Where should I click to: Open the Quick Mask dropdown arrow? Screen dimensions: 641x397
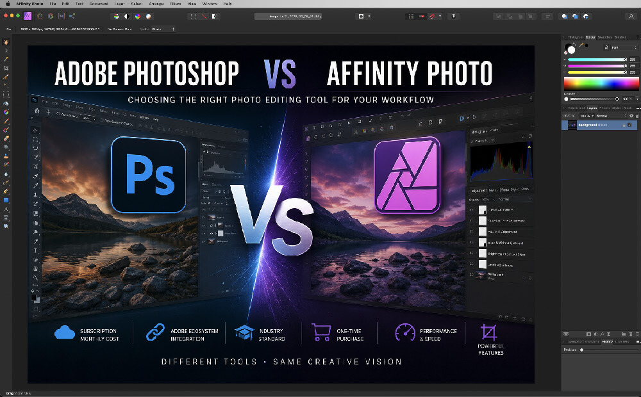(x=369, y=17)
